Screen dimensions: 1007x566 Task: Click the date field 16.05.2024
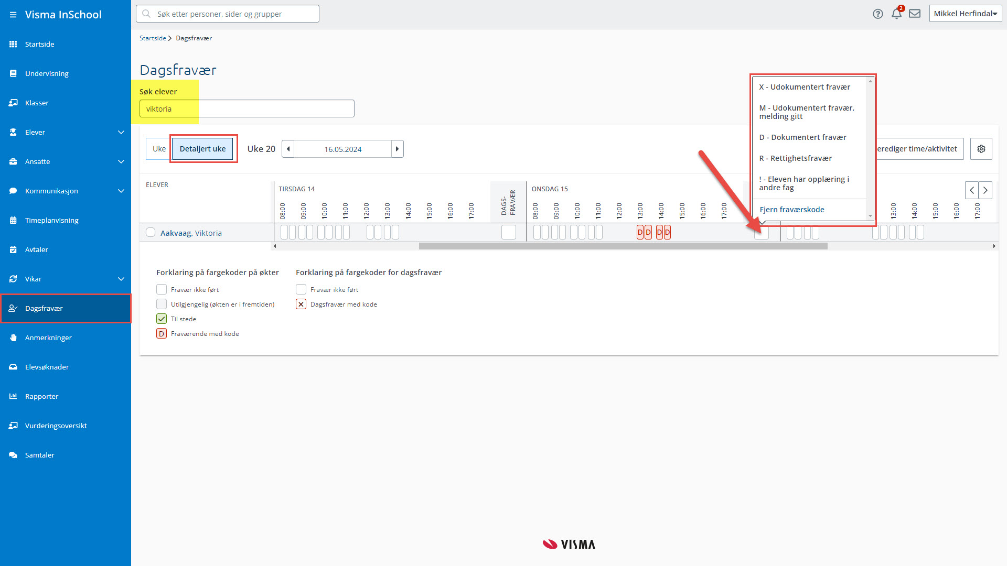[342, 149]
